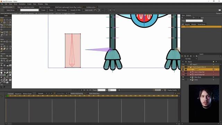Click the layer search magnifier icon
Screen dimensions: 222x125
pyautogui.click(x=197, y=56)
